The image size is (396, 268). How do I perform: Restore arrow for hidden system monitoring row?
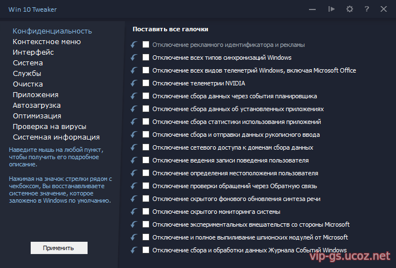pyautogui.click(x=134, y=212)
